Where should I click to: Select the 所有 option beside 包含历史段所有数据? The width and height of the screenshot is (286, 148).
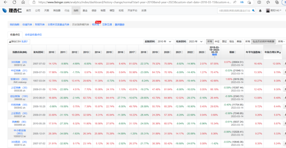tap(248, 42)
